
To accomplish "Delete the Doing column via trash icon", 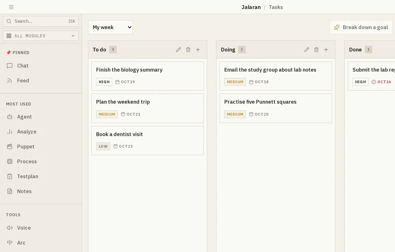I will point(316,50).
